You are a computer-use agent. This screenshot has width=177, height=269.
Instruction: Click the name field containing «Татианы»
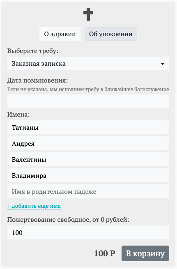[88, 127]
